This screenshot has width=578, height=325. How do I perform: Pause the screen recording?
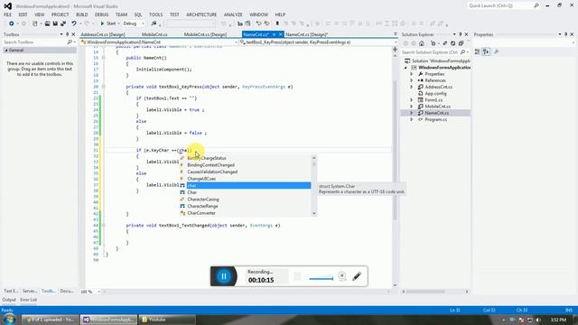[224, 276]
